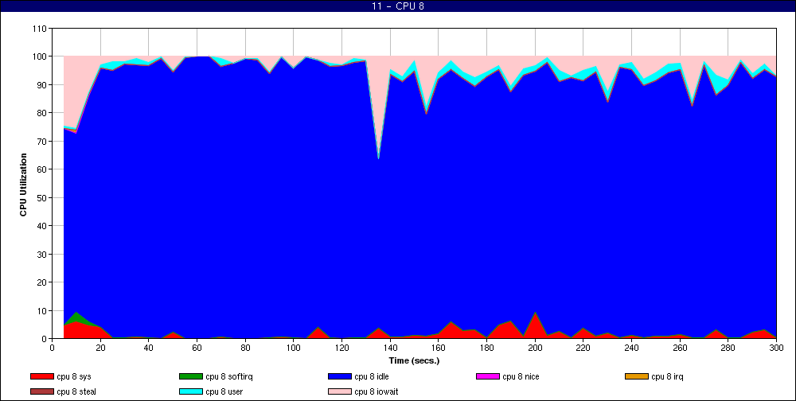Click the x-axis tick value 140

click(x=390, y=348)
